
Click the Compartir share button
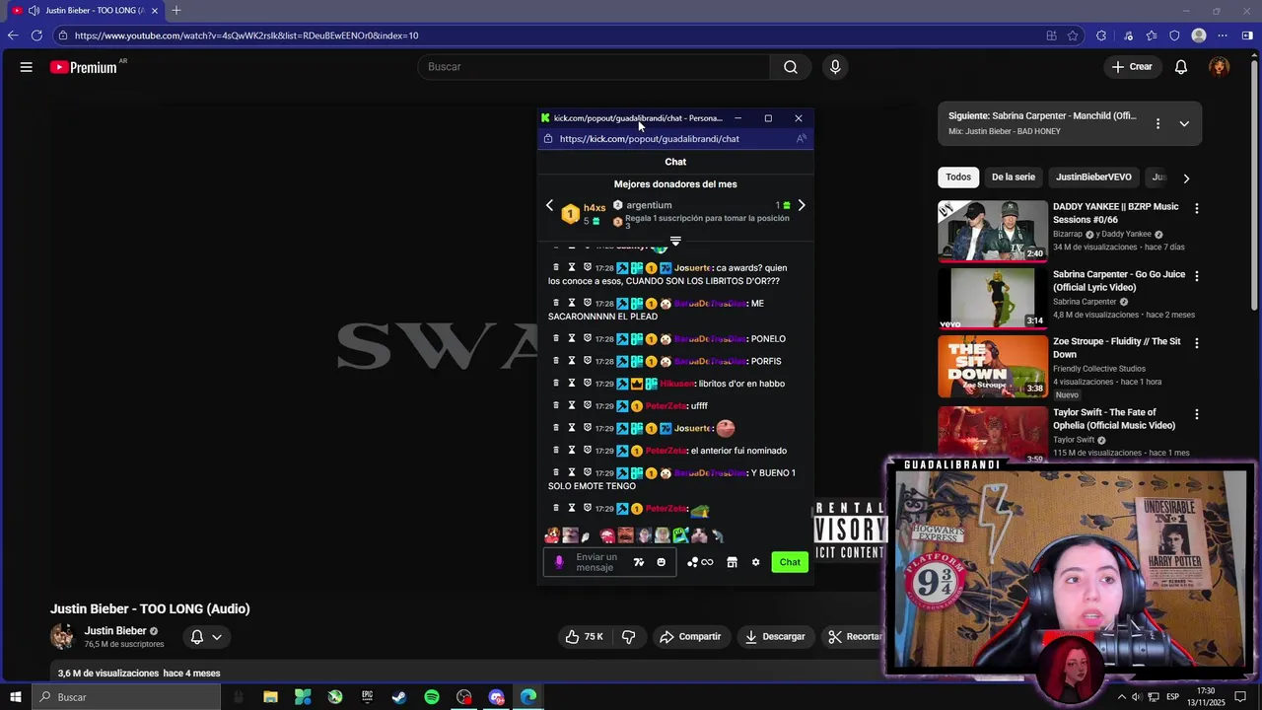690,637
